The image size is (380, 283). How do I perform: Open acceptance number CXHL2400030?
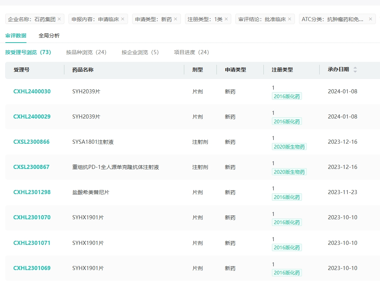[x=32, y=91]
